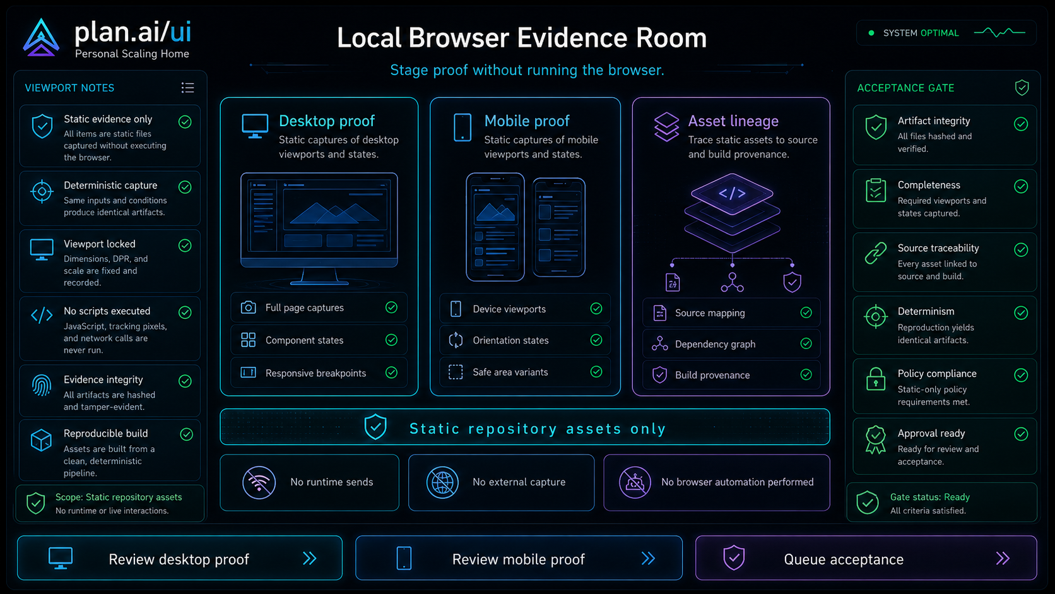Select the Dependency graph row
The width and height of the screenshot is (1055, 594).
[731, 343]
